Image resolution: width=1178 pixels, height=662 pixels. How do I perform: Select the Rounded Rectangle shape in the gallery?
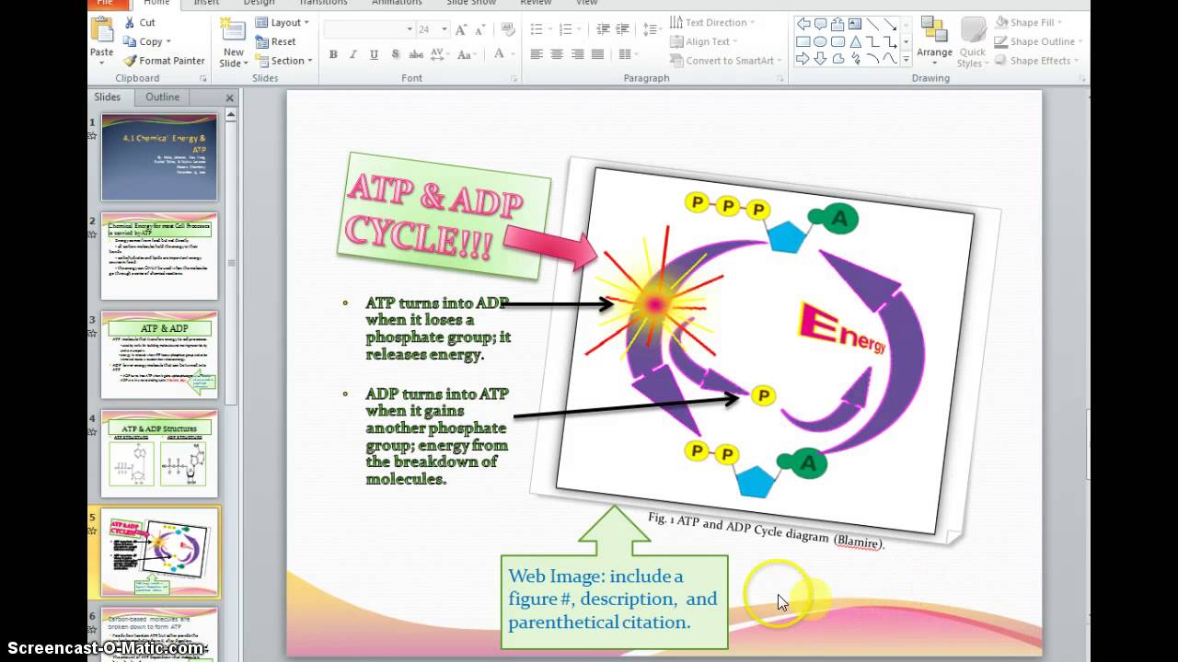coord(837,41)
